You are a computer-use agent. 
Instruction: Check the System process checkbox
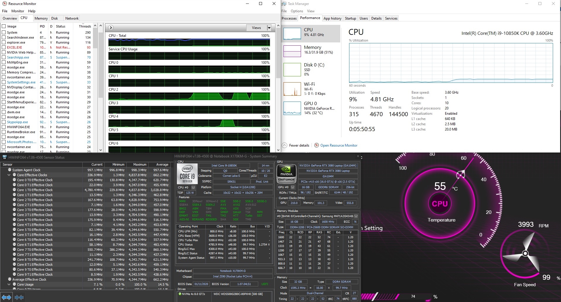pyautogui.click(x=4, y=32)
